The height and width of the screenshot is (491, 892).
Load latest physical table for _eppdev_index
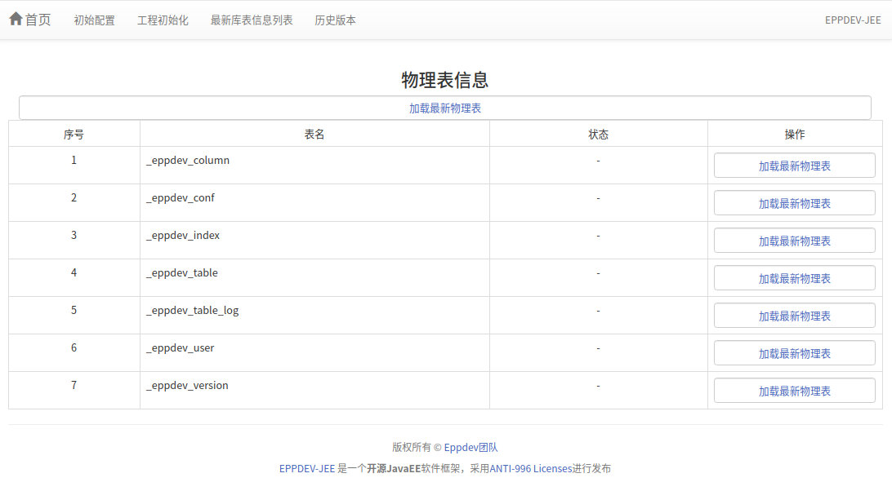(x=794, y=241)
